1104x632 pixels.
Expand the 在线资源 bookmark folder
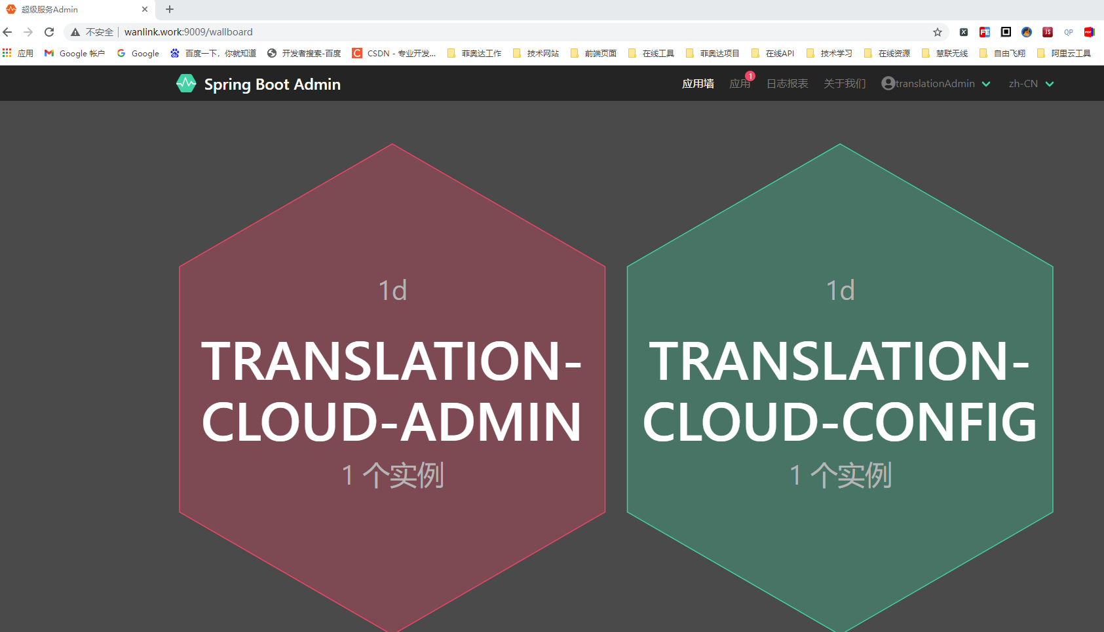click(x=887, y=53)
